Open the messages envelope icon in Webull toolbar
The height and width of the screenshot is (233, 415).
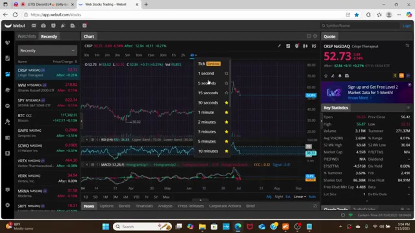coord(34,26)
